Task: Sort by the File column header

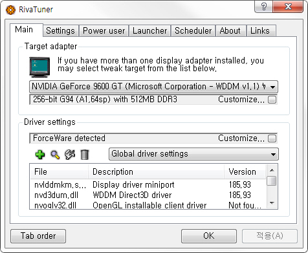Action: click(x=60, y=172)
